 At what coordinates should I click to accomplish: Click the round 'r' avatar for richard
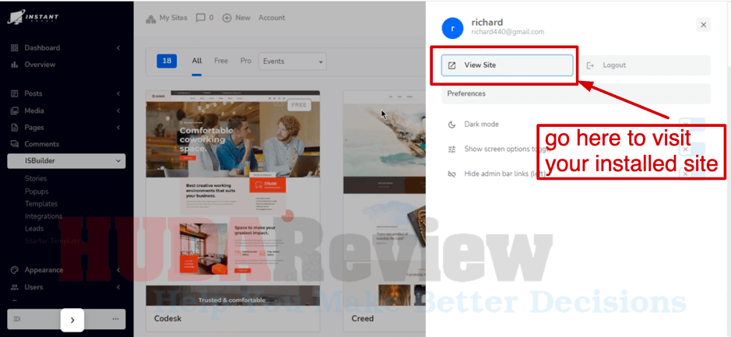(452, 28)
